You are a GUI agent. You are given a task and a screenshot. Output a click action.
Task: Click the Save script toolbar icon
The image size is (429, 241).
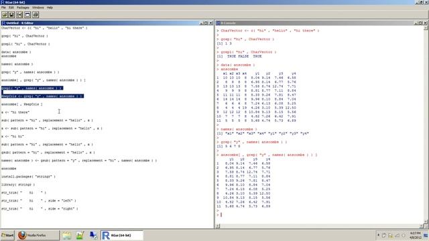[x=12, y=15]
